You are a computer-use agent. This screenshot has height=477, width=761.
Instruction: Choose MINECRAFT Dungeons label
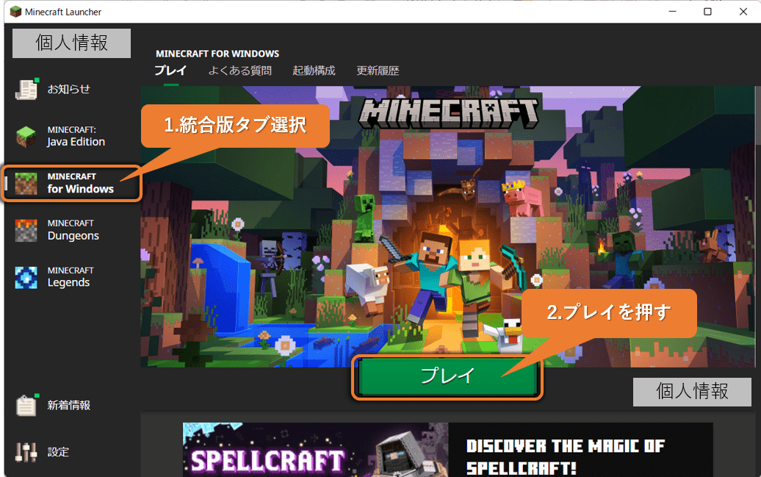[73, 230]
